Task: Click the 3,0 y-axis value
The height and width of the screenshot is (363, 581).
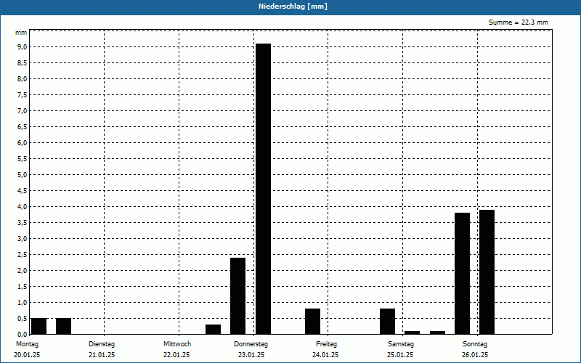Action: [22, 239]
